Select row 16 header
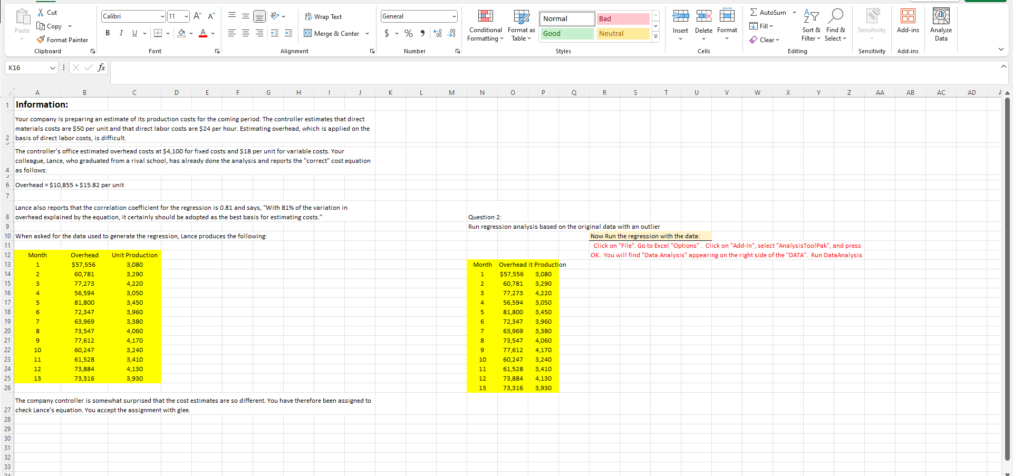 click(7, 293)
